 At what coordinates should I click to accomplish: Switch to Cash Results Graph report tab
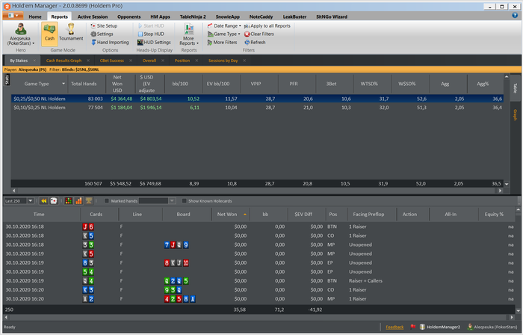(x=64, y=61)
